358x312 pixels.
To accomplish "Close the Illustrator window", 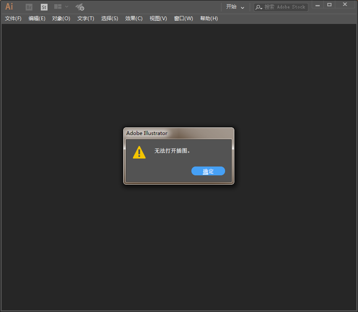I will (345, 5).
